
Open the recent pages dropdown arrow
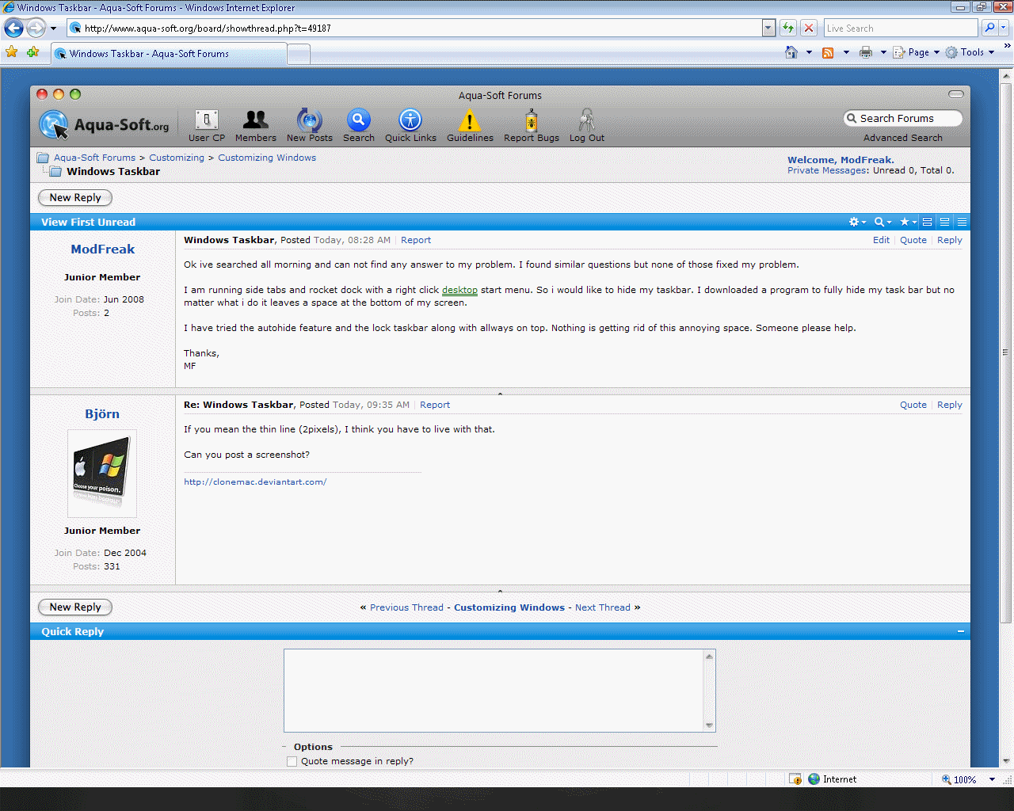tap(54, 29)
